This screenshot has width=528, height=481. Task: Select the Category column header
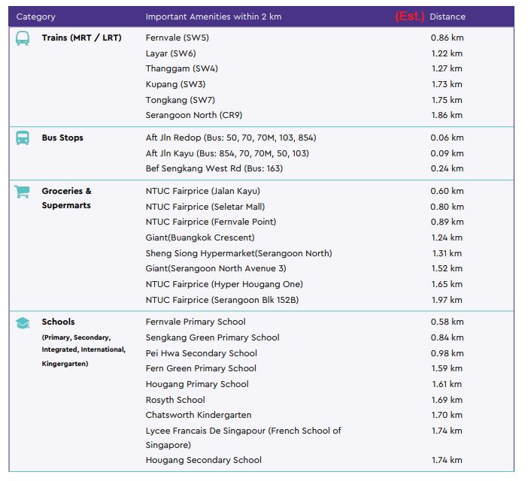tap(35, 17)
